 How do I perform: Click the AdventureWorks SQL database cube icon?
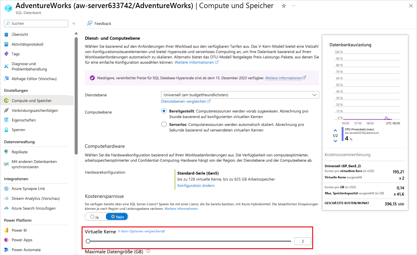coord(8,8)
